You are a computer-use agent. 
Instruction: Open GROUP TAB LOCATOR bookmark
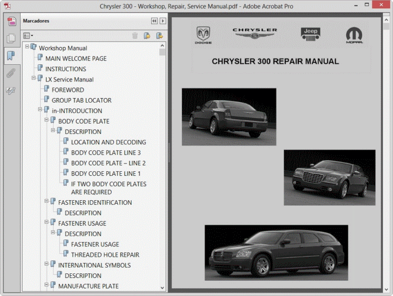click(x=82, y=101)
